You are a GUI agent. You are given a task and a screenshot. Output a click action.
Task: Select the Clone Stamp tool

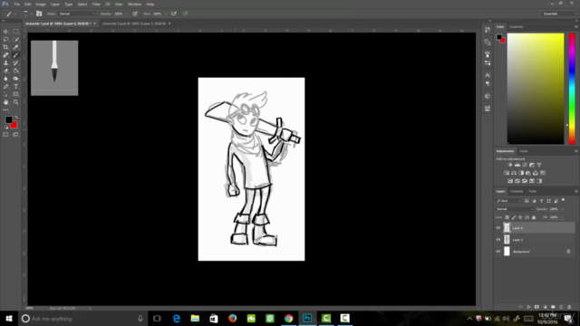coord(5,62)
